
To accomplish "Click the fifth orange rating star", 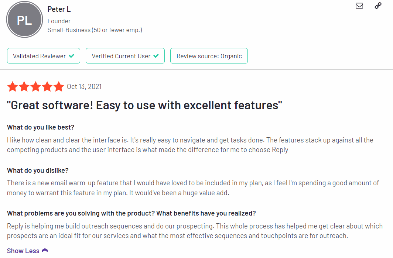I will coord(59,87).
